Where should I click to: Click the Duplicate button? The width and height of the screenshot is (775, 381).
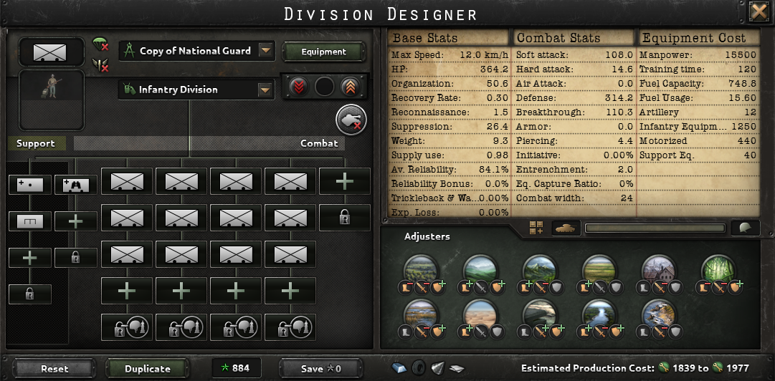(x=147, y=369)
